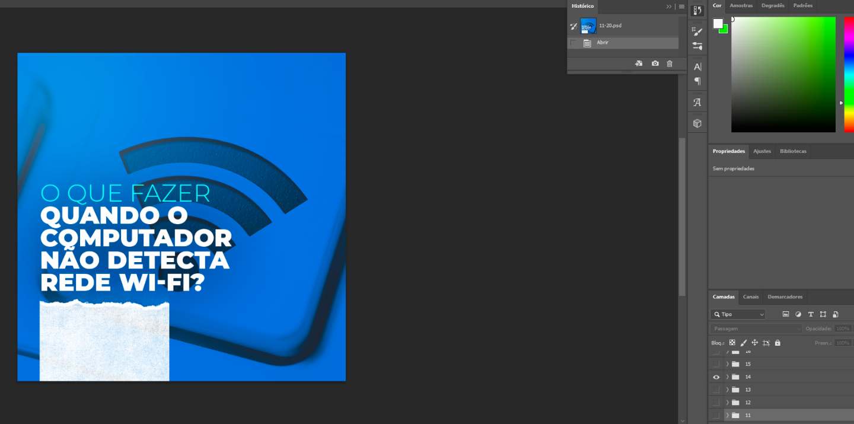The height and width of the screenshot is (424, 854).
Task: Delete current history state trash icon
Action: (x=670, y=63)
